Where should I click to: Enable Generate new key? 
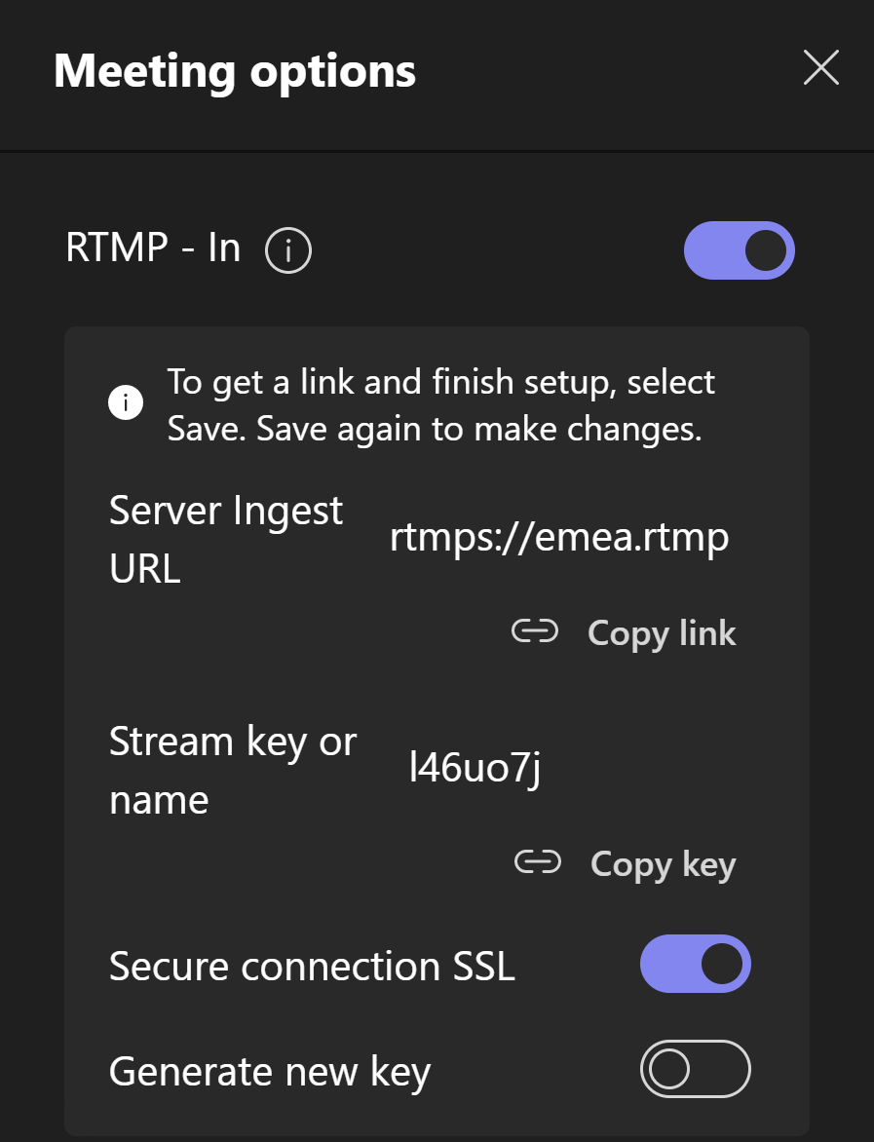pyautogui.click(x=696, y=1069)
